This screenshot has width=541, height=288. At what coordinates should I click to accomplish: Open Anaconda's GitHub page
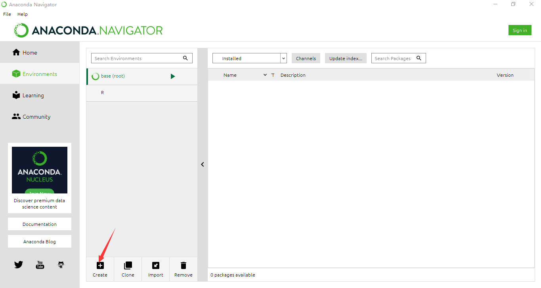coord(60,264)
